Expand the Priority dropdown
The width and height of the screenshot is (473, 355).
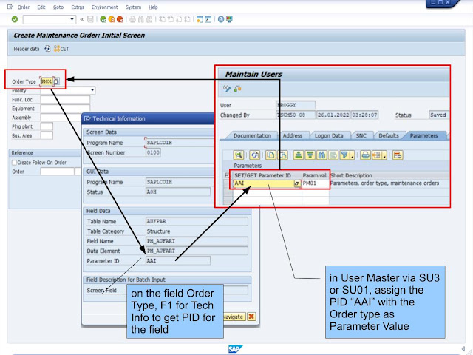(92, 90)
